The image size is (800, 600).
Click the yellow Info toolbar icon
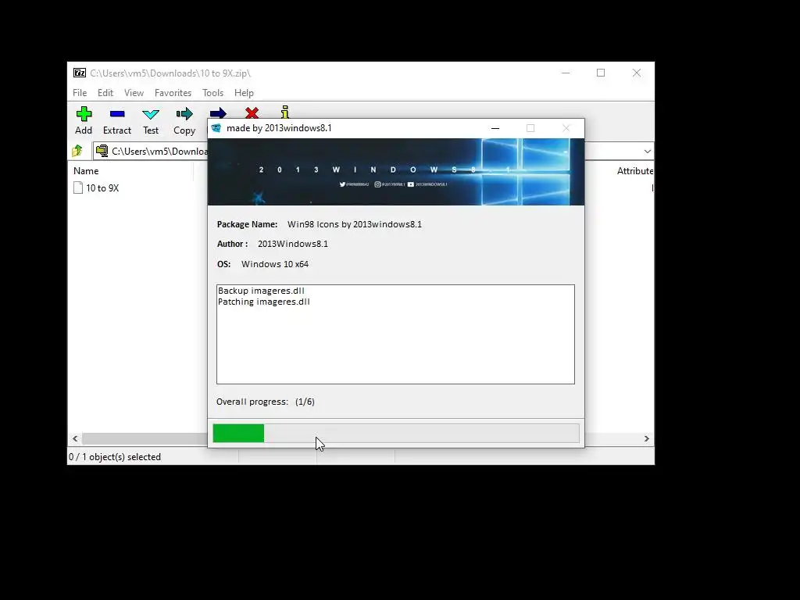285,112
